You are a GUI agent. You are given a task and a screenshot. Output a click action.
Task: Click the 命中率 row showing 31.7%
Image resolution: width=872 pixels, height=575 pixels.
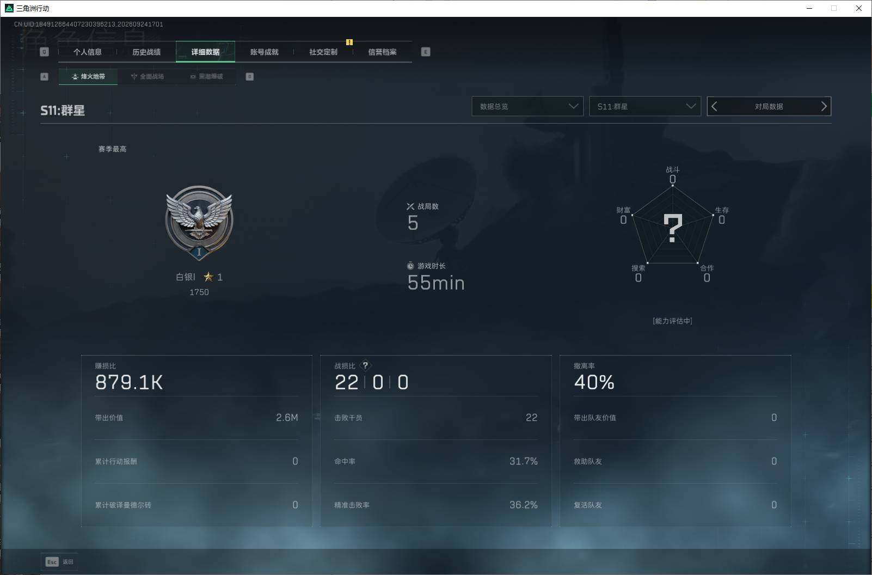coord(436,461)
